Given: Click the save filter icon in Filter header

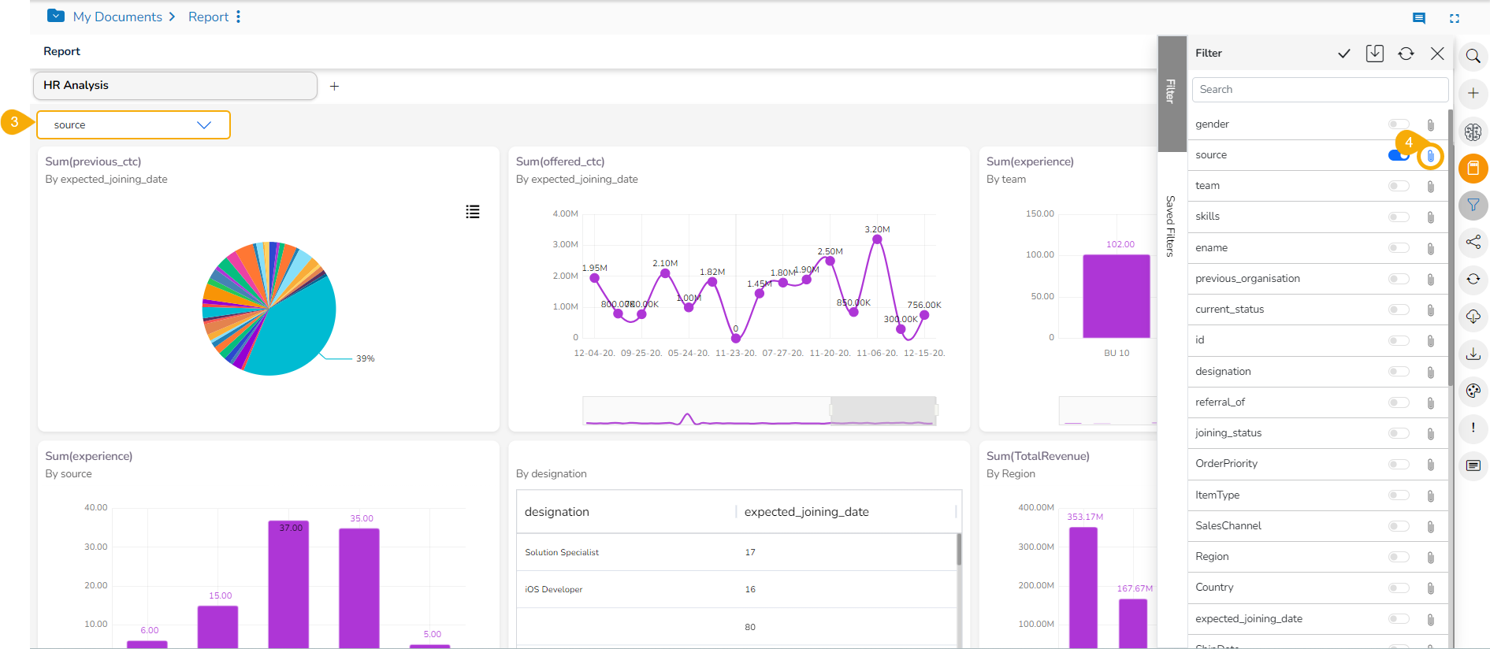Looking at the screenshot, I should pyautogui.click(x=1375, y=54).
